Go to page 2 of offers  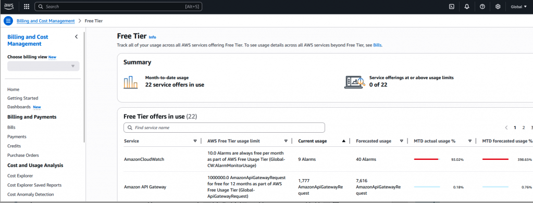[524, 128]
